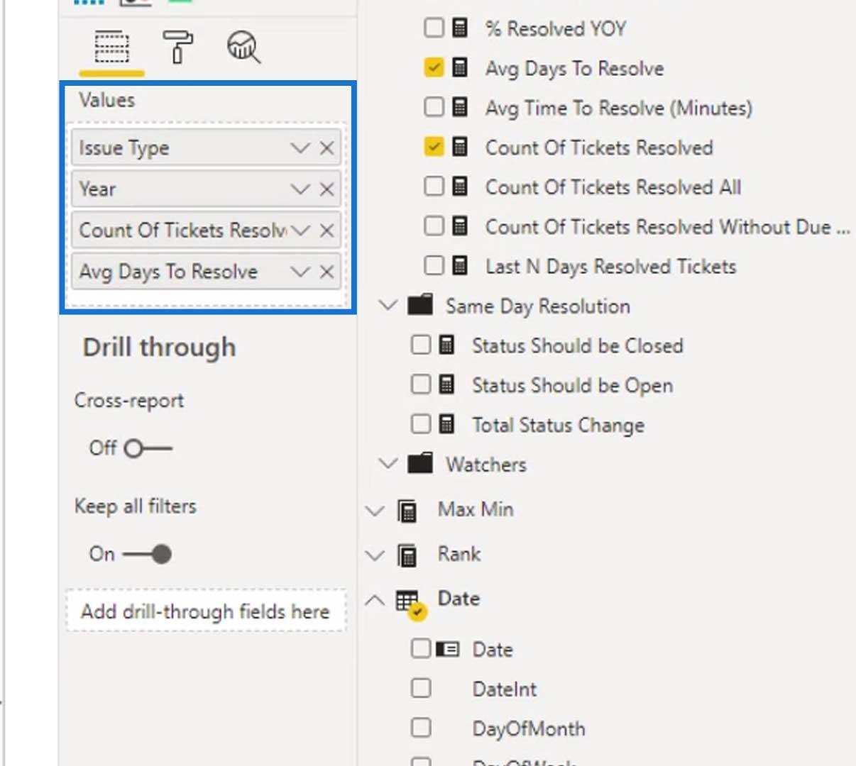Click the Same Day Resolution folder icon
The width and height of the screenshot is (856, 766).
[420, 305]
